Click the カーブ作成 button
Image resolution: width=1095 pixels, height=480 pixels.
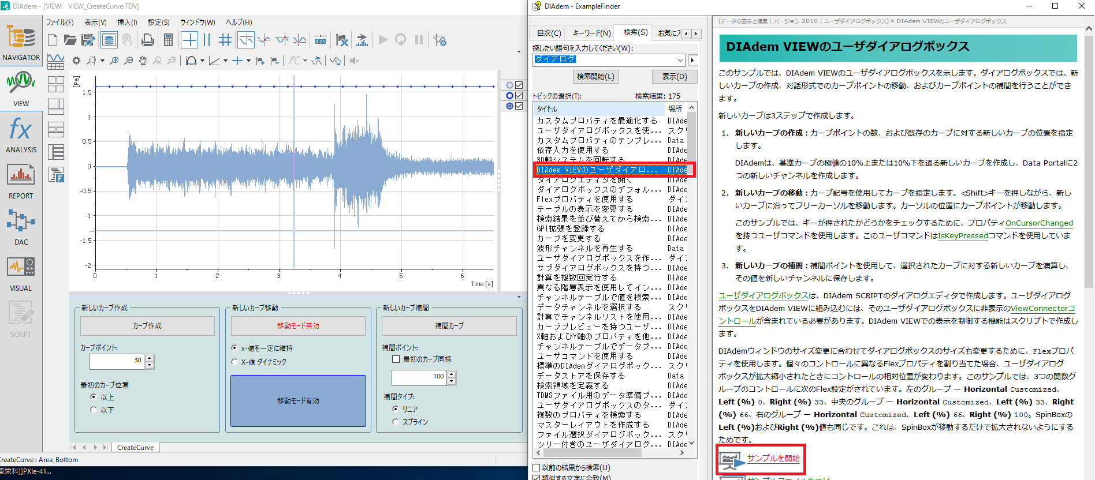pyautogui.click(x=147, y=326)
